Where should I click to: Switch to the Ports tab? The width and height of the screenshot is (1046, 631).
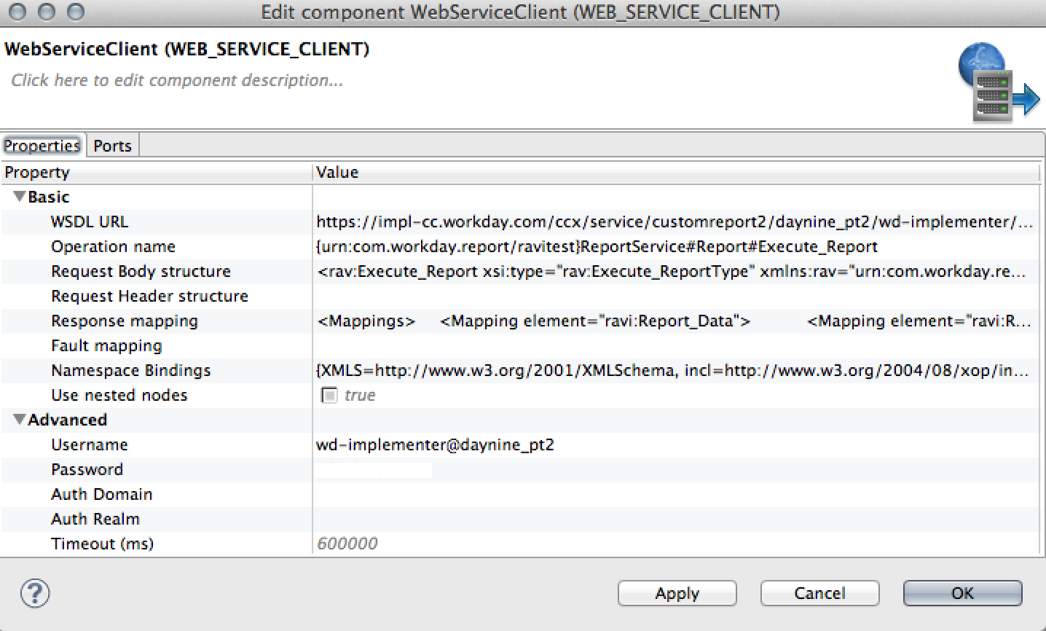click(112, 146)
